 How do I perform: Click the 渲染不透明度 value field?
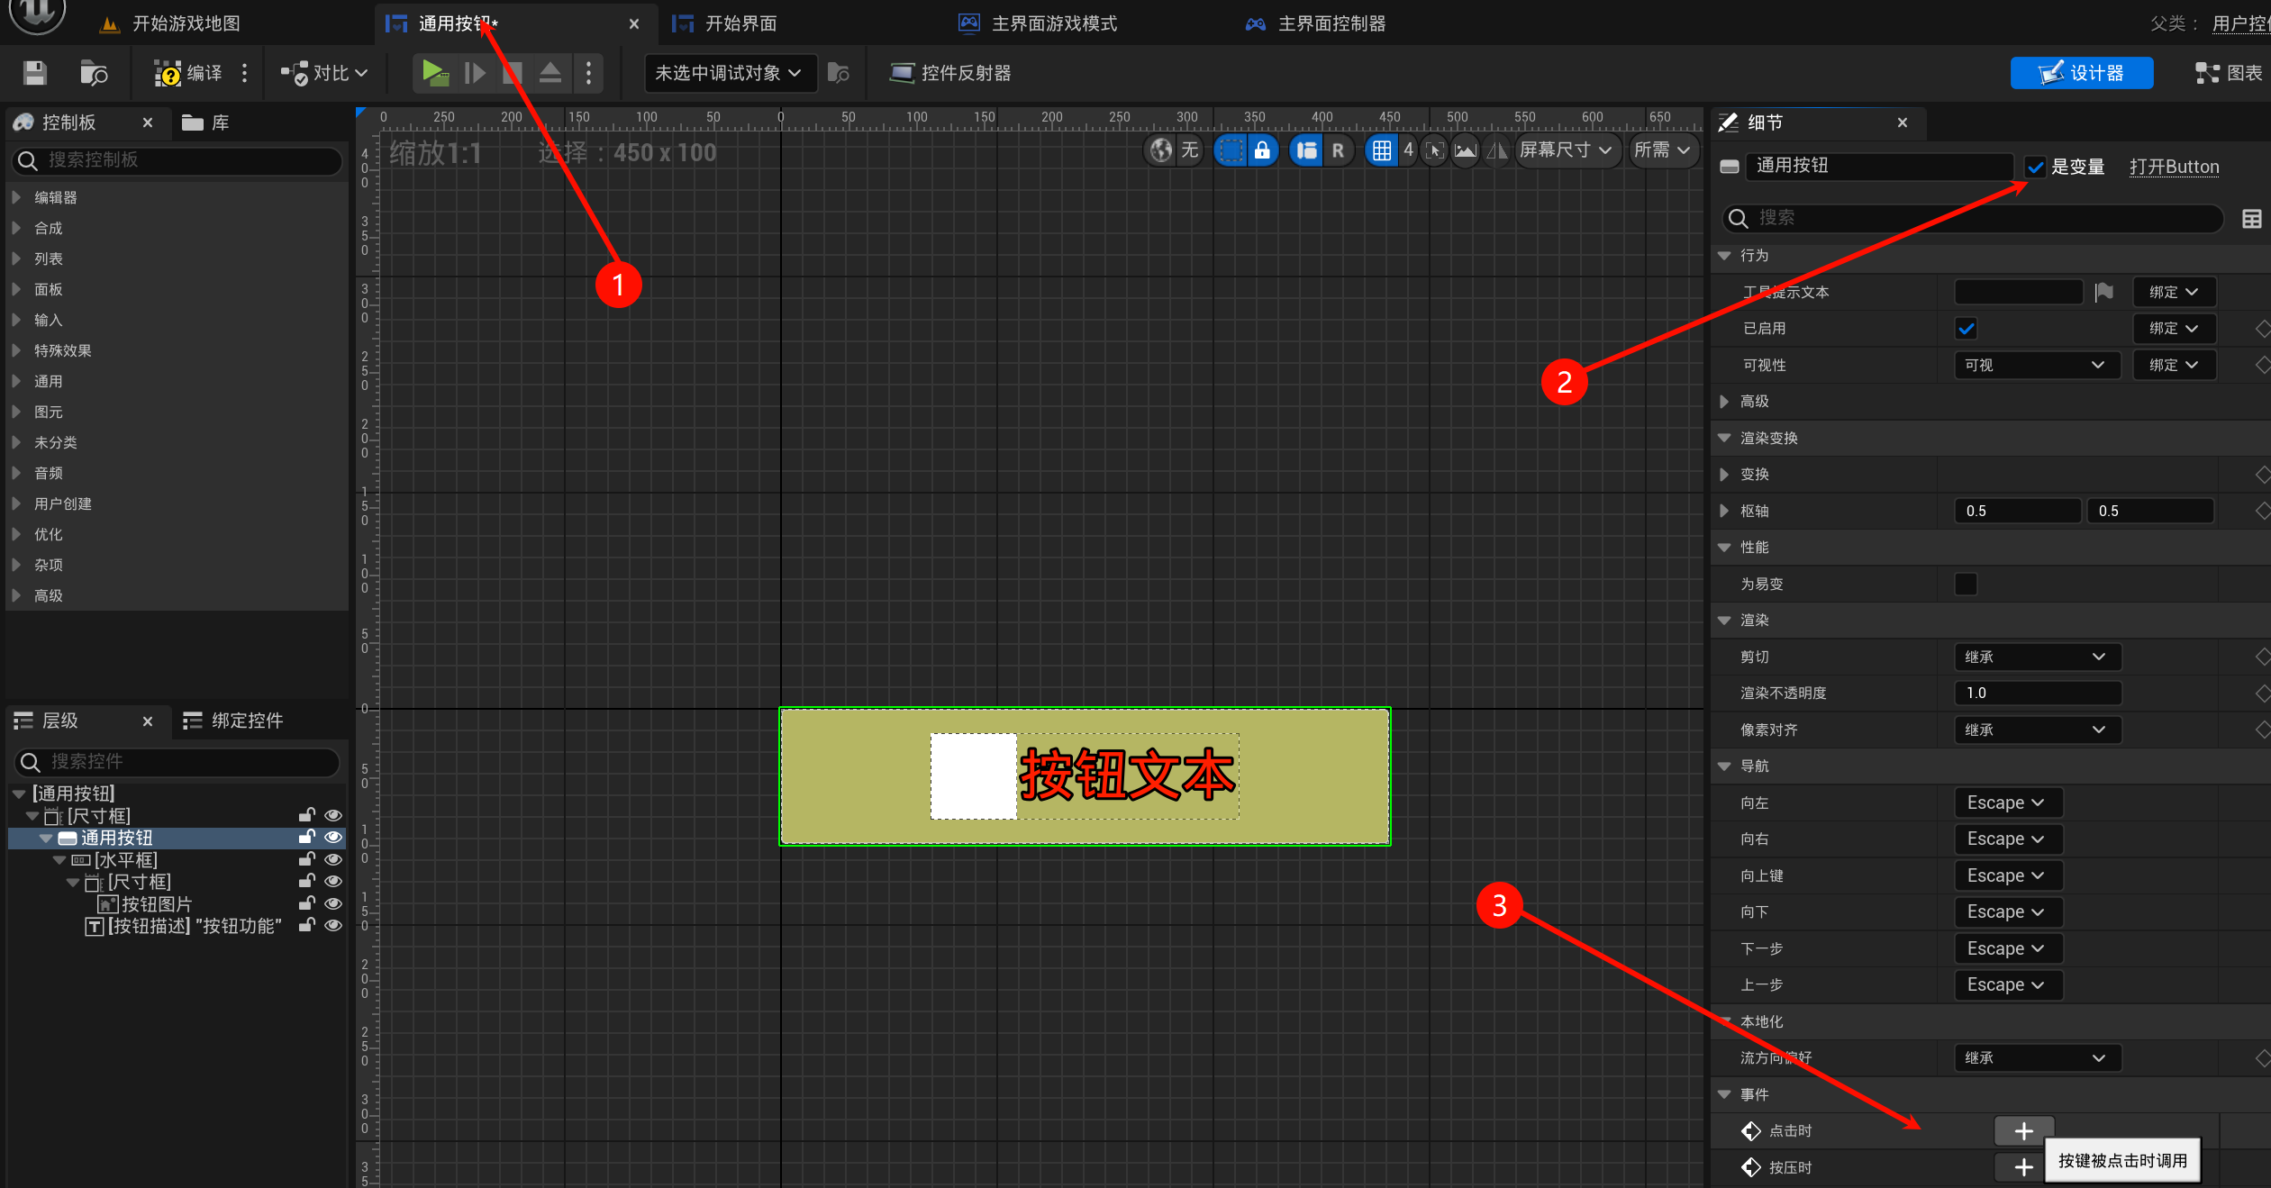coord(2037,693)
